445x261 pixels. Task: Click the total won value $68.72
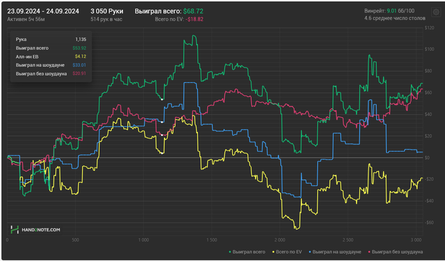pyautogui.click(x=193, y=11)
